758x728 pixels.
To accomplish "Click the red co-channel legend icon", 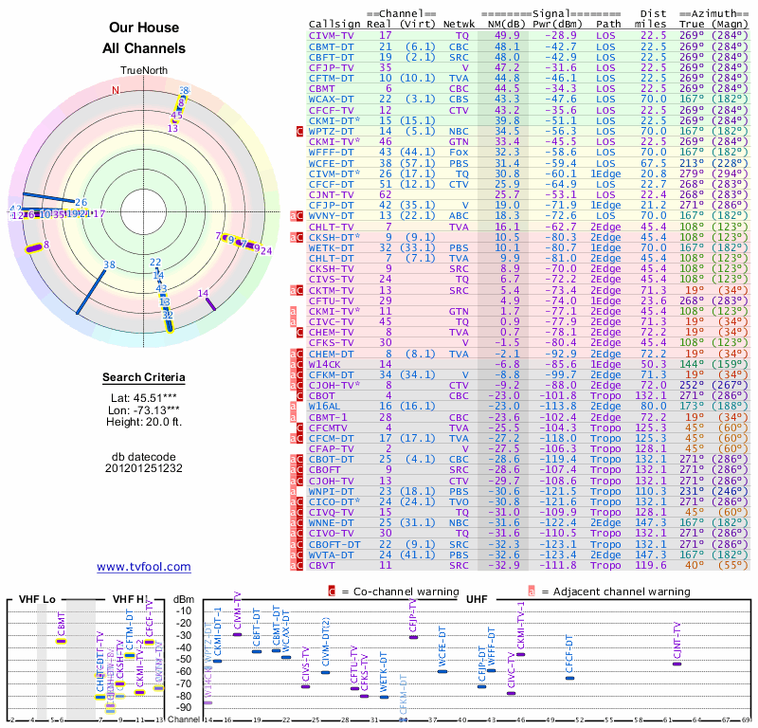I will (332, 591).
